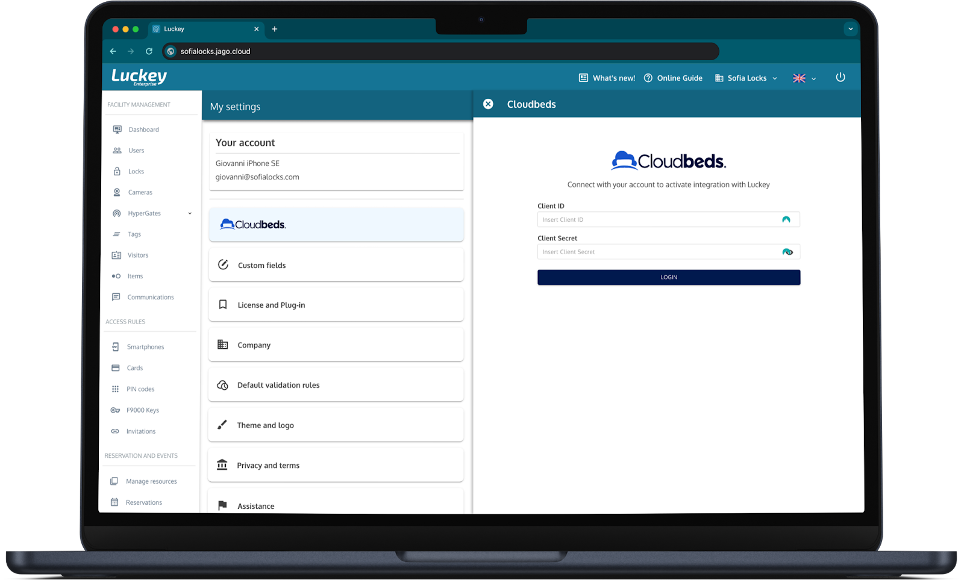964x580 pixels.
Task: Reload the browser page
Action: [149, 51]
